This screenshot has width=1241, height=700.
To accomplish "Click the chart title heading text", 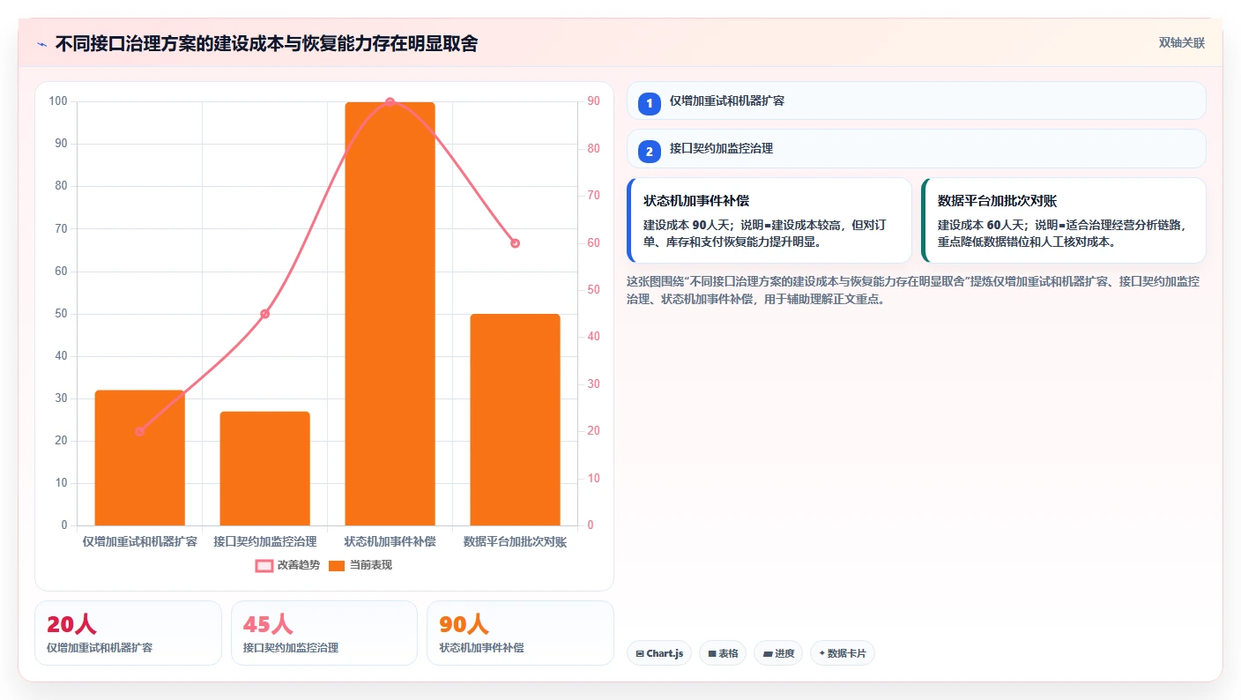I will click(x=266, y=43).
